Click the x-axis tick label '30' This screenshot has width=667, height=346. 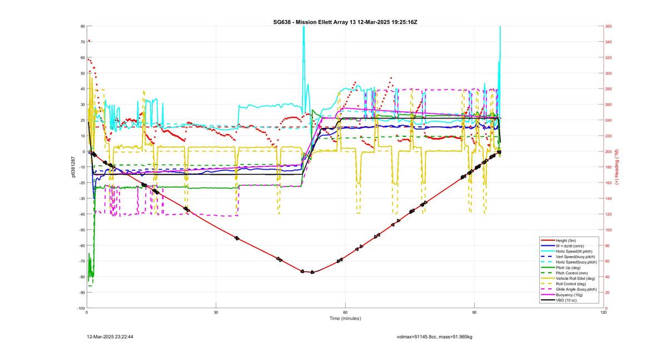tap(216, 312)
